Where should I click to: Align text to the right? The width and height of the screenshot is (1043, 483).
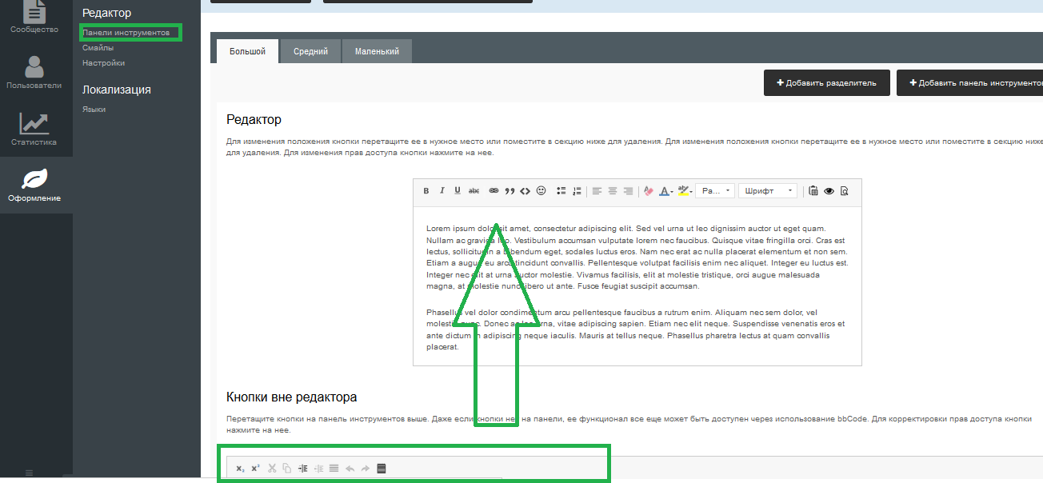pyautogui.click(x=628, y=191)
